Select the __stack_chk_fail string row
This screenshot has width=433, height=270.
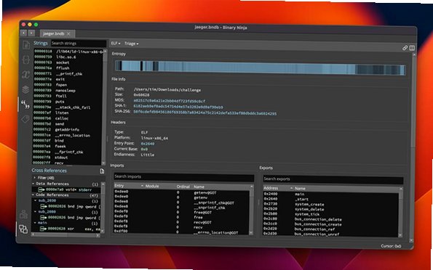(68, 107)
